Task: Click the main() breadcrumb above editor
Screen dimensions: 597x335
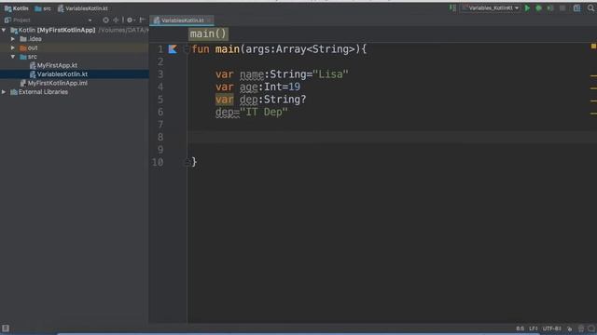Action: [x=208, y=33]
